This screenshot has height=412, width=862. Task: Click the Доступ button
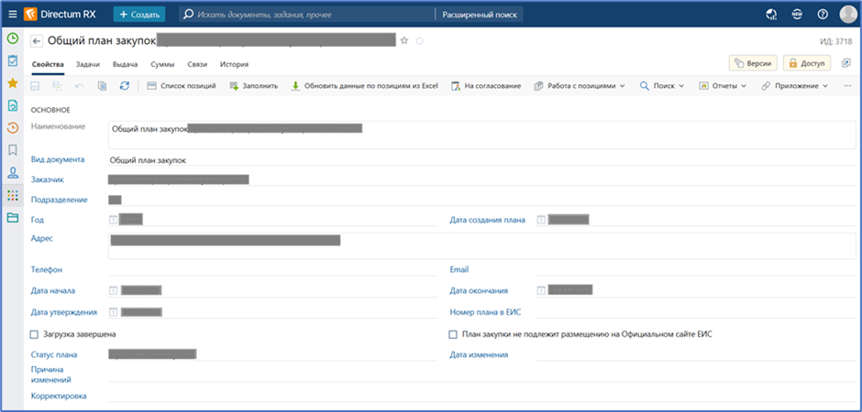(x=806, y=63)
